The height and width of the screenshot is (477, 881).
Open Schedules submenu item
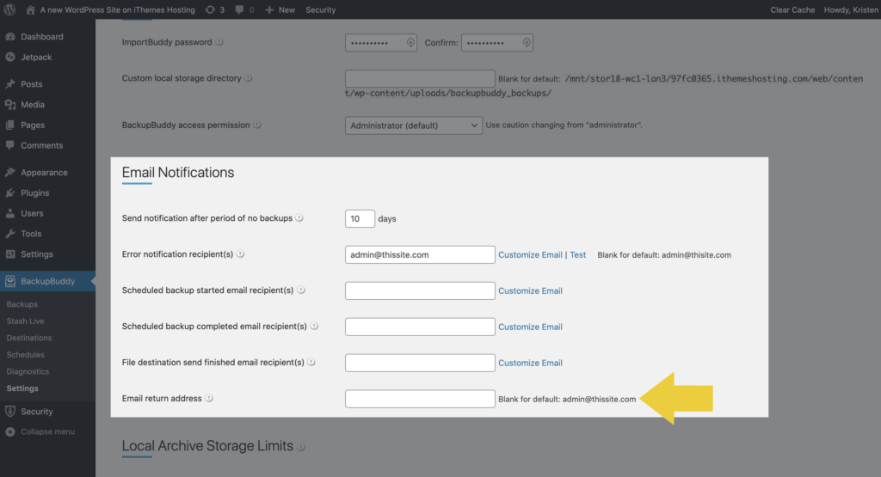(x=25, y=355)
